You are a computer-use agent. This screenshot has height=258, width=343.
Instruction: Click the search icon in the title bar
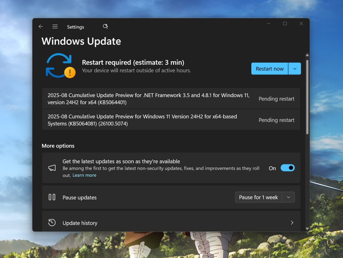point(105,27)
